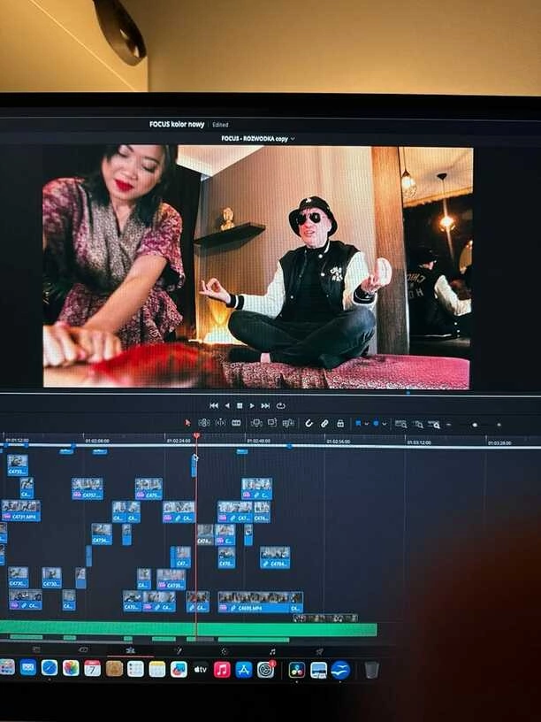Jump to first frame in transport controls
The image size is (541, 722).
(214, 405)
